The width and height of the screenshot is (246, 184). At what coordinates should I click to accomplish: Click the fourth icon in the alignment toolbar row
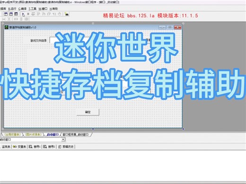[x=21, y=19]
